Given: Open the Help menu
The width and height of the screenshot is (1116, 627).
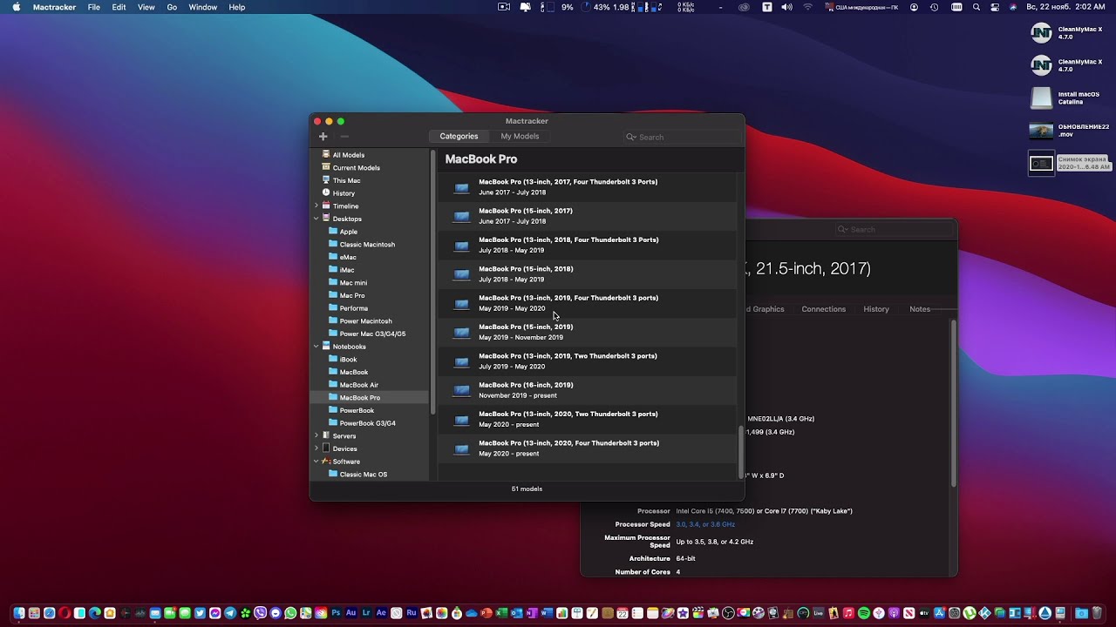Looking at the screenshot, I should (x=237, y=7).
